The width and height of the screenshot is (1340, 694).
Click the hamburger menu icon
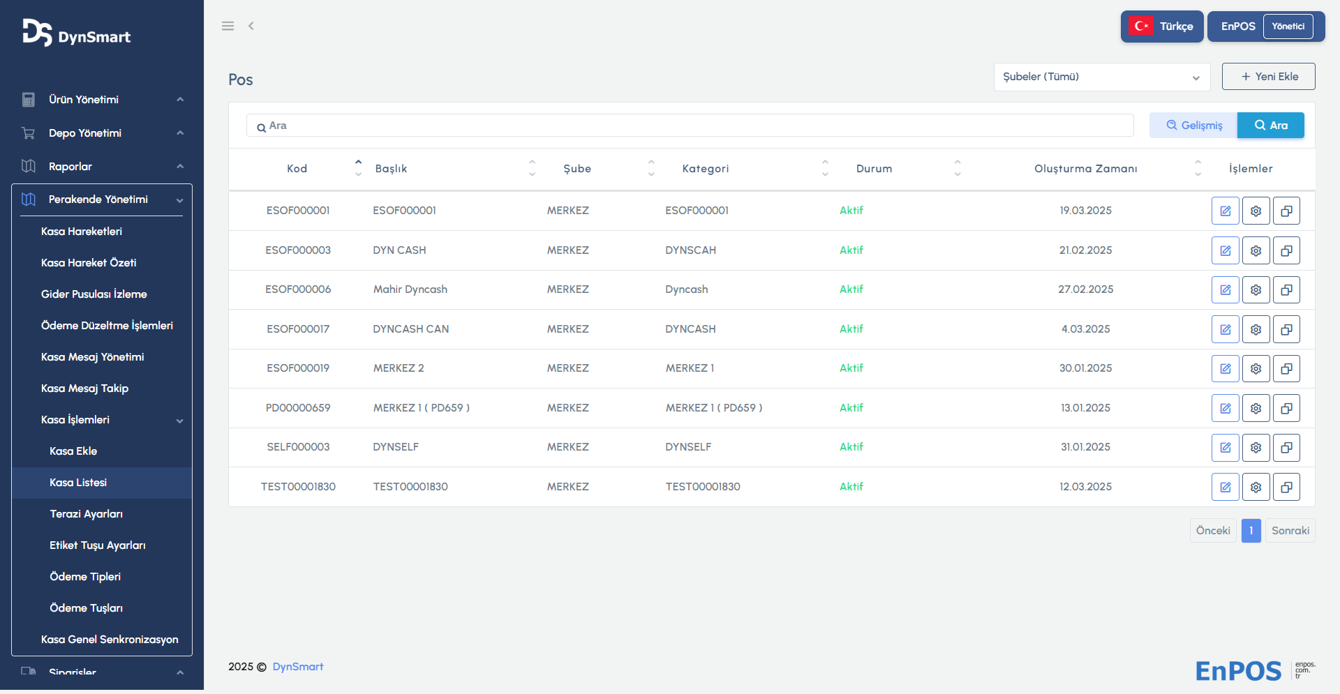tap(228, 26)
